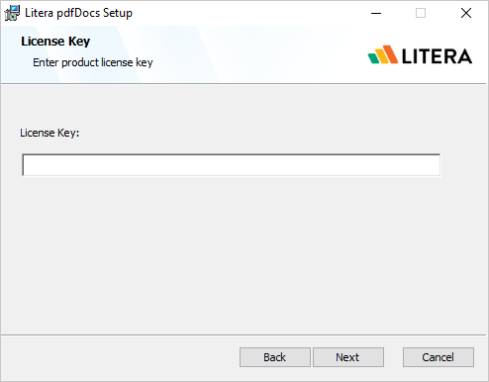Click the installer icon in title bar
Image resolution: width=489 pixels, height=382 pixels.
12,13
